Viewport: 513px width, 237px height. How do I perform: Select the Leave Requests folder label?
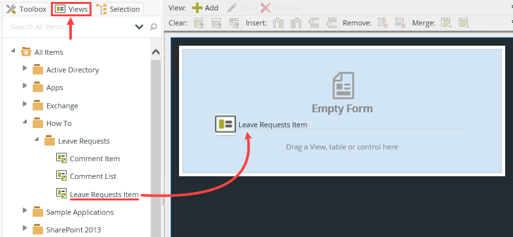pyautogui.click(x=84, y=141)
